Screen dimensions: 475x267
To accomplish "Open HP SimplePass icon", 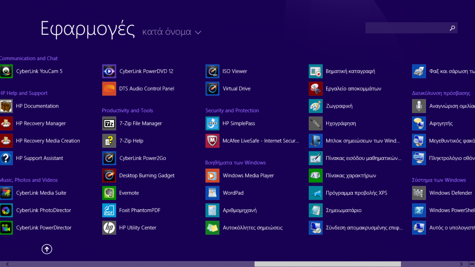I will [x=212, y=123].
